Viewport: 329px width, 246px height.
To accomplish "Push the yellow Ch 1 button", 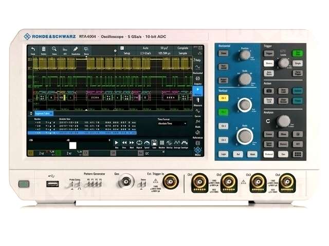I will (224, 98).
